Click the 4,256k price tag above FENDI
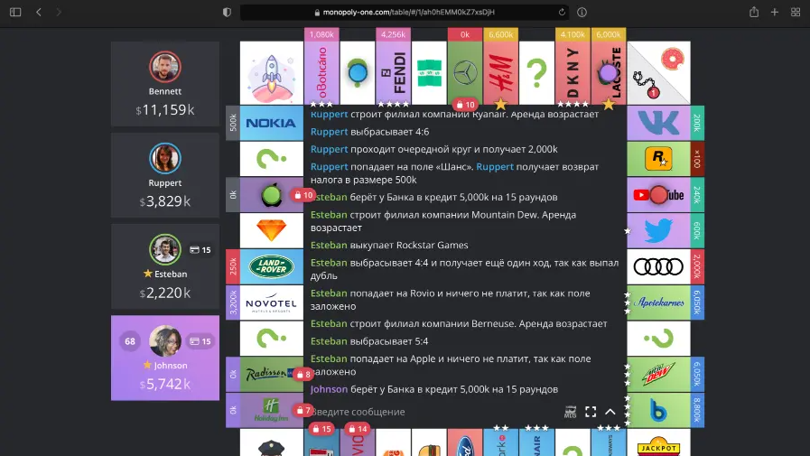This screenshot has height=456, width=810. click(x=393, y=34)
